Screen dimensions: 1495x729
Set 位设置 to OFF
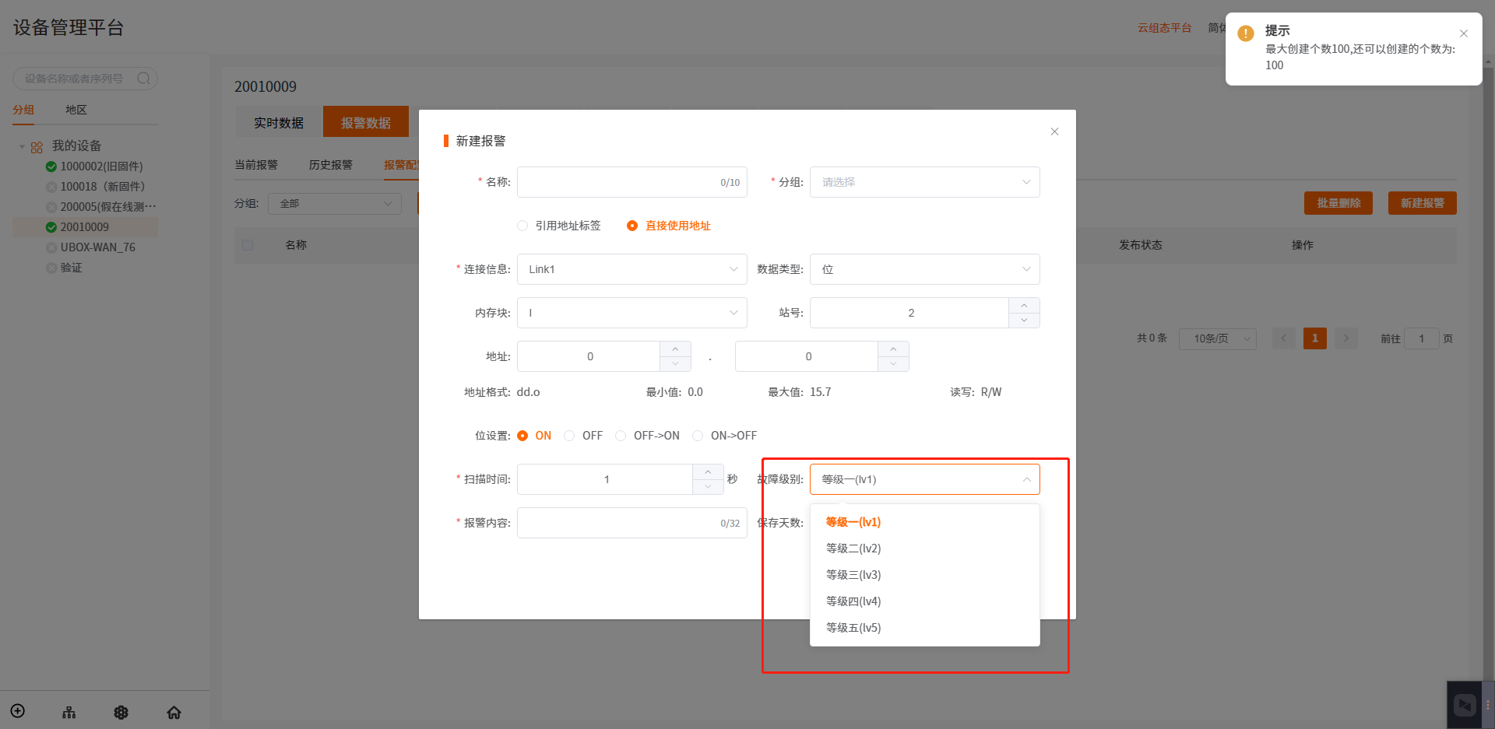[583, 436]
